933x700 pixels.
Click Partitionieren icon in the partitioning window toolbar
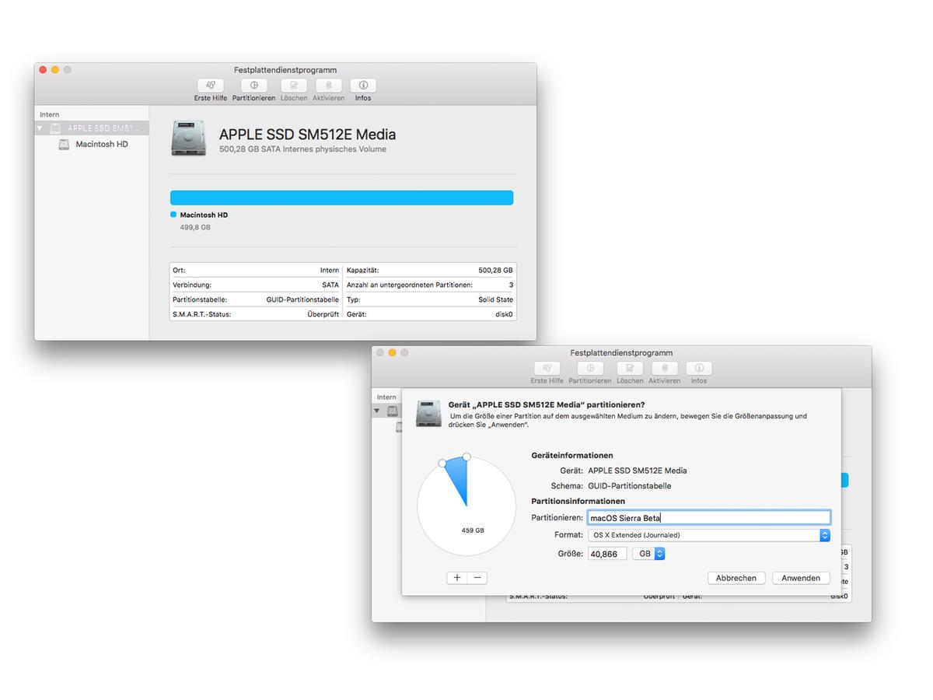coord(590,369)
